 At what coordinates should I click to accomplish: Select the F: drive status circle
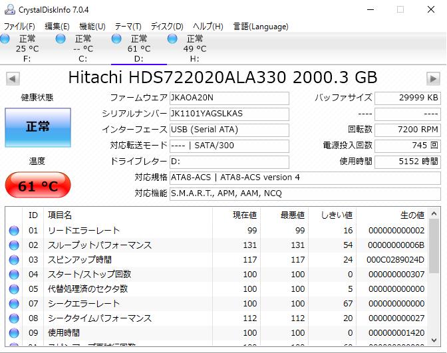point(5,39)
